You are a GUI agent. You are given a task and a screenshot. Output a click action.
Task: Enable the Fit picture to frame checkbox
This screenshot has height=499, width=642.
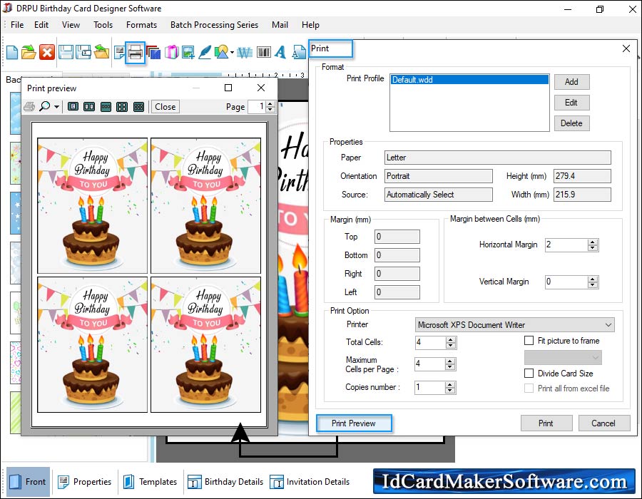tap(529, 340)
